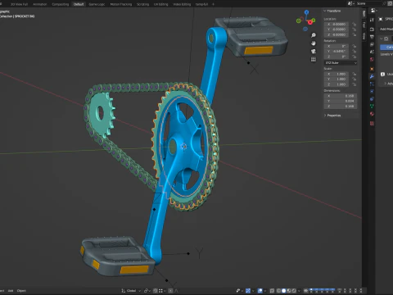The image size is (393, 295).
Task: Open the Add Modifier dropdown
Action: [x=386, y=29]
